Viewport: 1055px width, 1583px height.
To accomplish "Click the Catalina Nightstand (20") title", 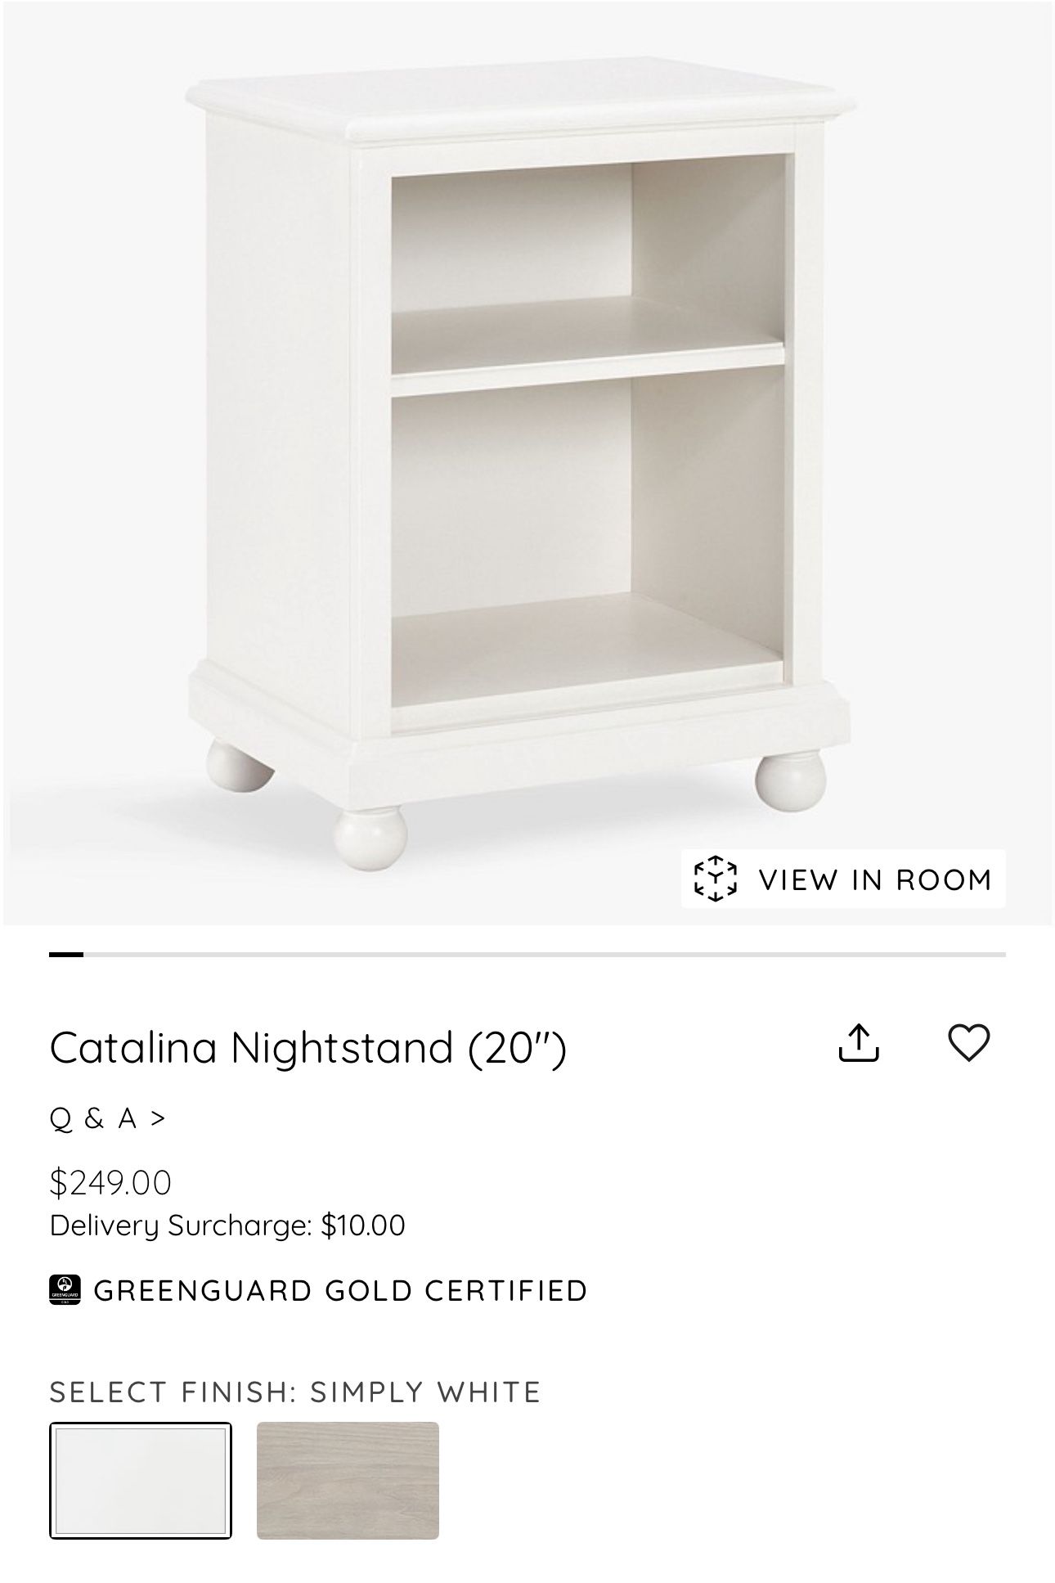I will click(308, 1047).
